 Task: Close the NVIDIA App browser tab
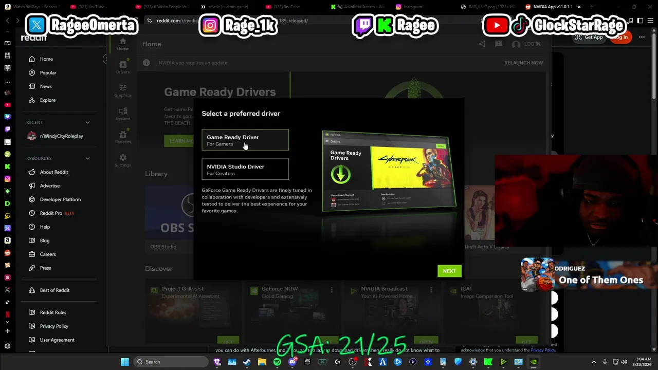(579, 7)
